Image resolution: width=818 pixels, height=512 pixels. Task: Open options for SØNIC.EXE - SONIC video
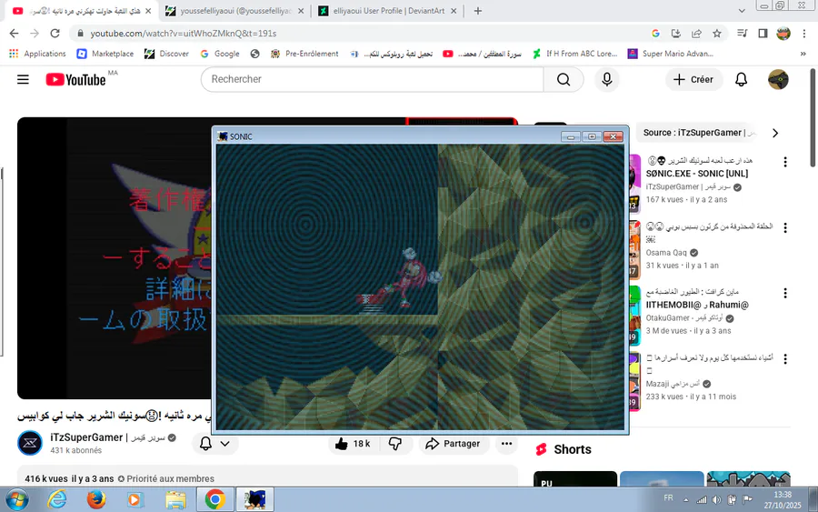pyautogui.click(x=784, y=162)
